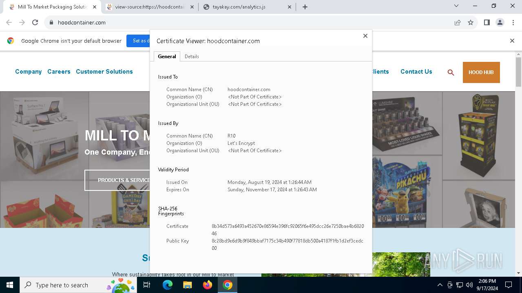
Task: Share this page icon
Action: tap(458, 22)
